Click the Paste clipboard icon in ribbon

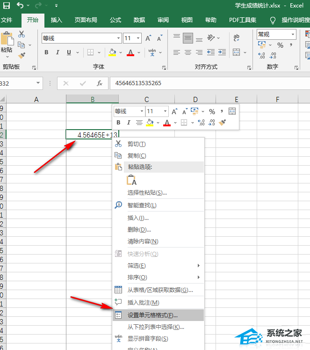coord(7,39)
